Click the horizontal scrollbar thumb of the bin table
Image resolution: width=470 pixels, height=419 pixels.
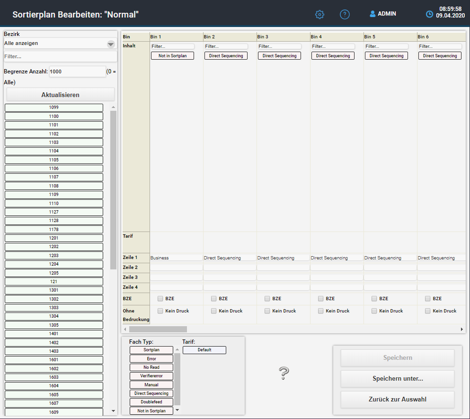point(158,329)
